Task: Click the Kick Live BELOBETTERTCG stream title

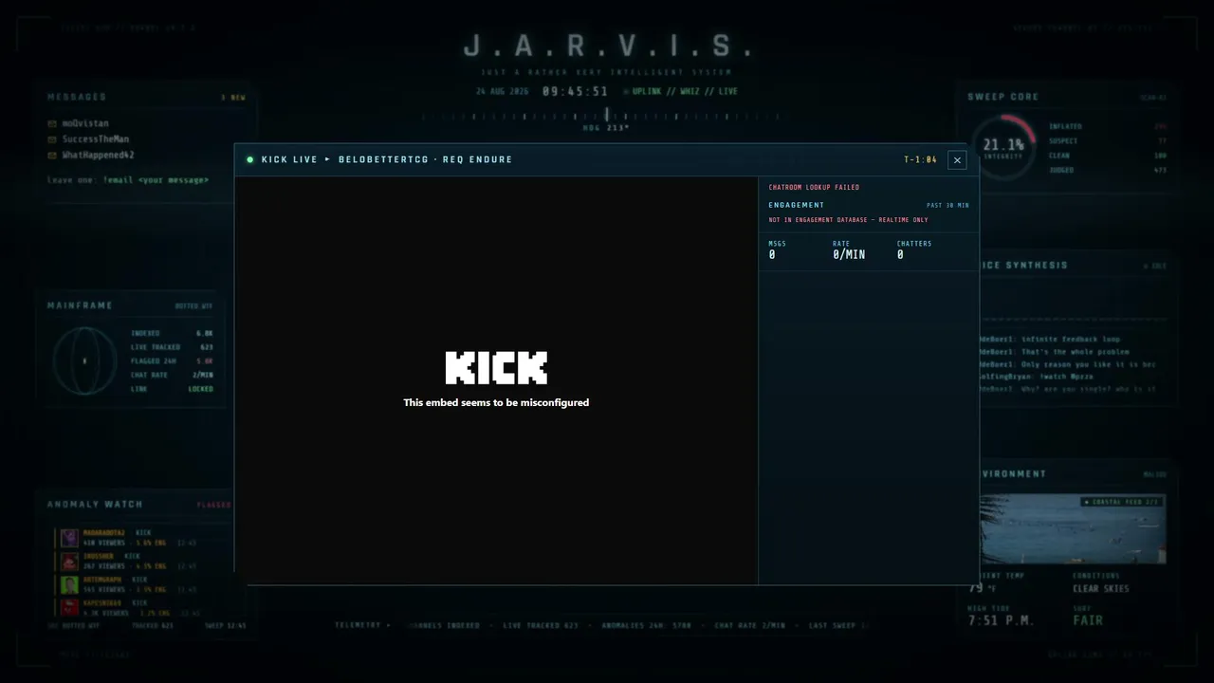Action: coord(387,159)
